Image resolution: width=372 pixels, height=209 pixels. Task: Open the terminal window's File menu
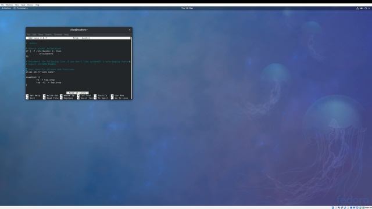pyautogui.click(x=28, y=35)
